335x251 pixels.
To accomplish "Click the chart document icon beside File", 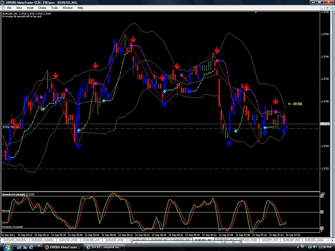I will (3, 7).
